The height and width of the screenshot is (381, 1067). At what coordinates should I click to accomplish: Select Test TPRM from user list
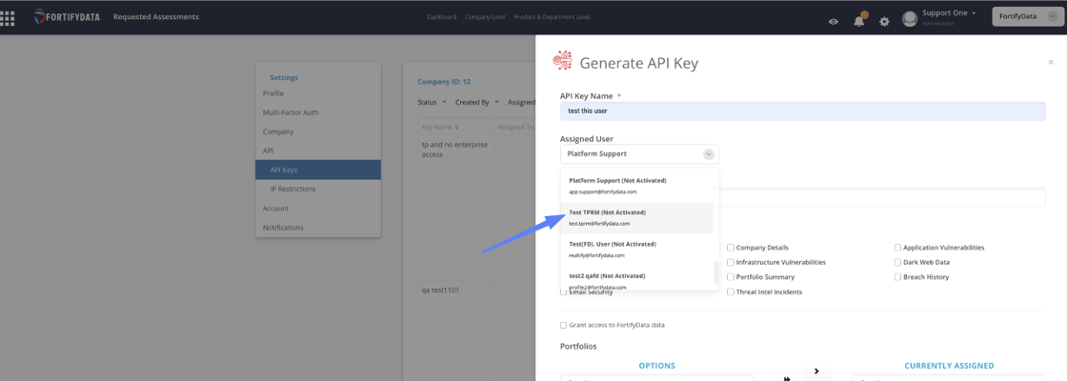pyautogui.click(x=637, y=218)
